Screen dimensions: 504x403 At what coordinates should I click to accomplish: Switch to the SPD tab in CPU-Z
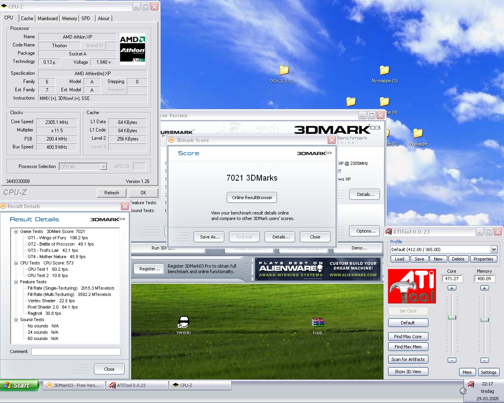click(x=86, y=18)
